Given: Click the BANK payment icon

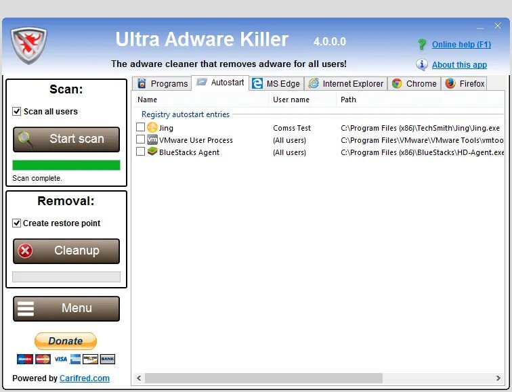Looking at the screenshot, I should pyautogui.click(x=108, y=359).
